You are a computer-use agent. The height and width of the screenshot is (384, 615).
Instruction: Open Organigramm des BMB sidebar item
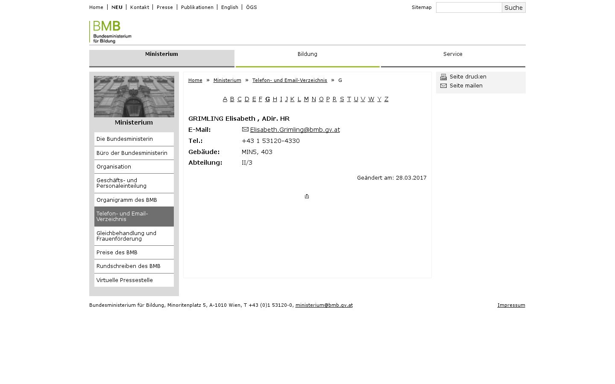click(x=134, y=200)
